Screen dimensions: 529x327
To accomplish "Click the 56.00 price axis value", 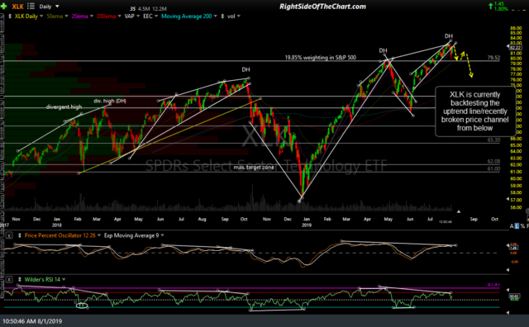I will 516,207.
